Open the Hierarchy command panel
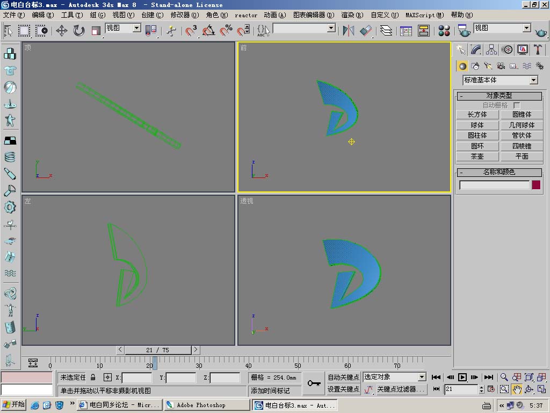Viewport: 550px width, 413px height. coord(491,50)
